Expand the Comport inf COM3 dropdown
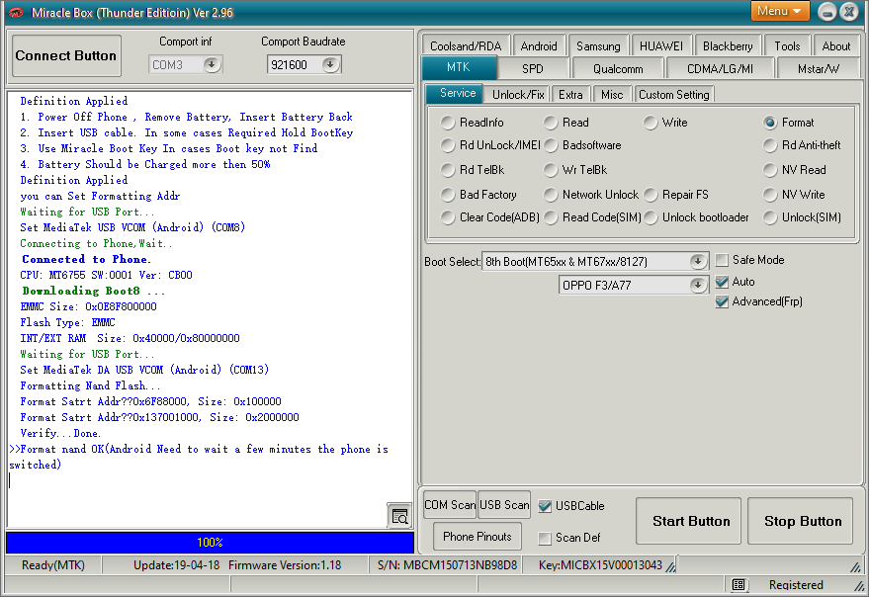Image resolution: width=869 pixels, height=597 pixels. pyautogui.click(x=212, y=65)
